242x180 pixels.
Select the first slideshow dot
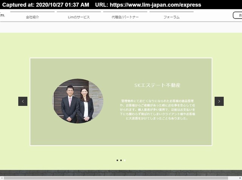click(117, 160)
